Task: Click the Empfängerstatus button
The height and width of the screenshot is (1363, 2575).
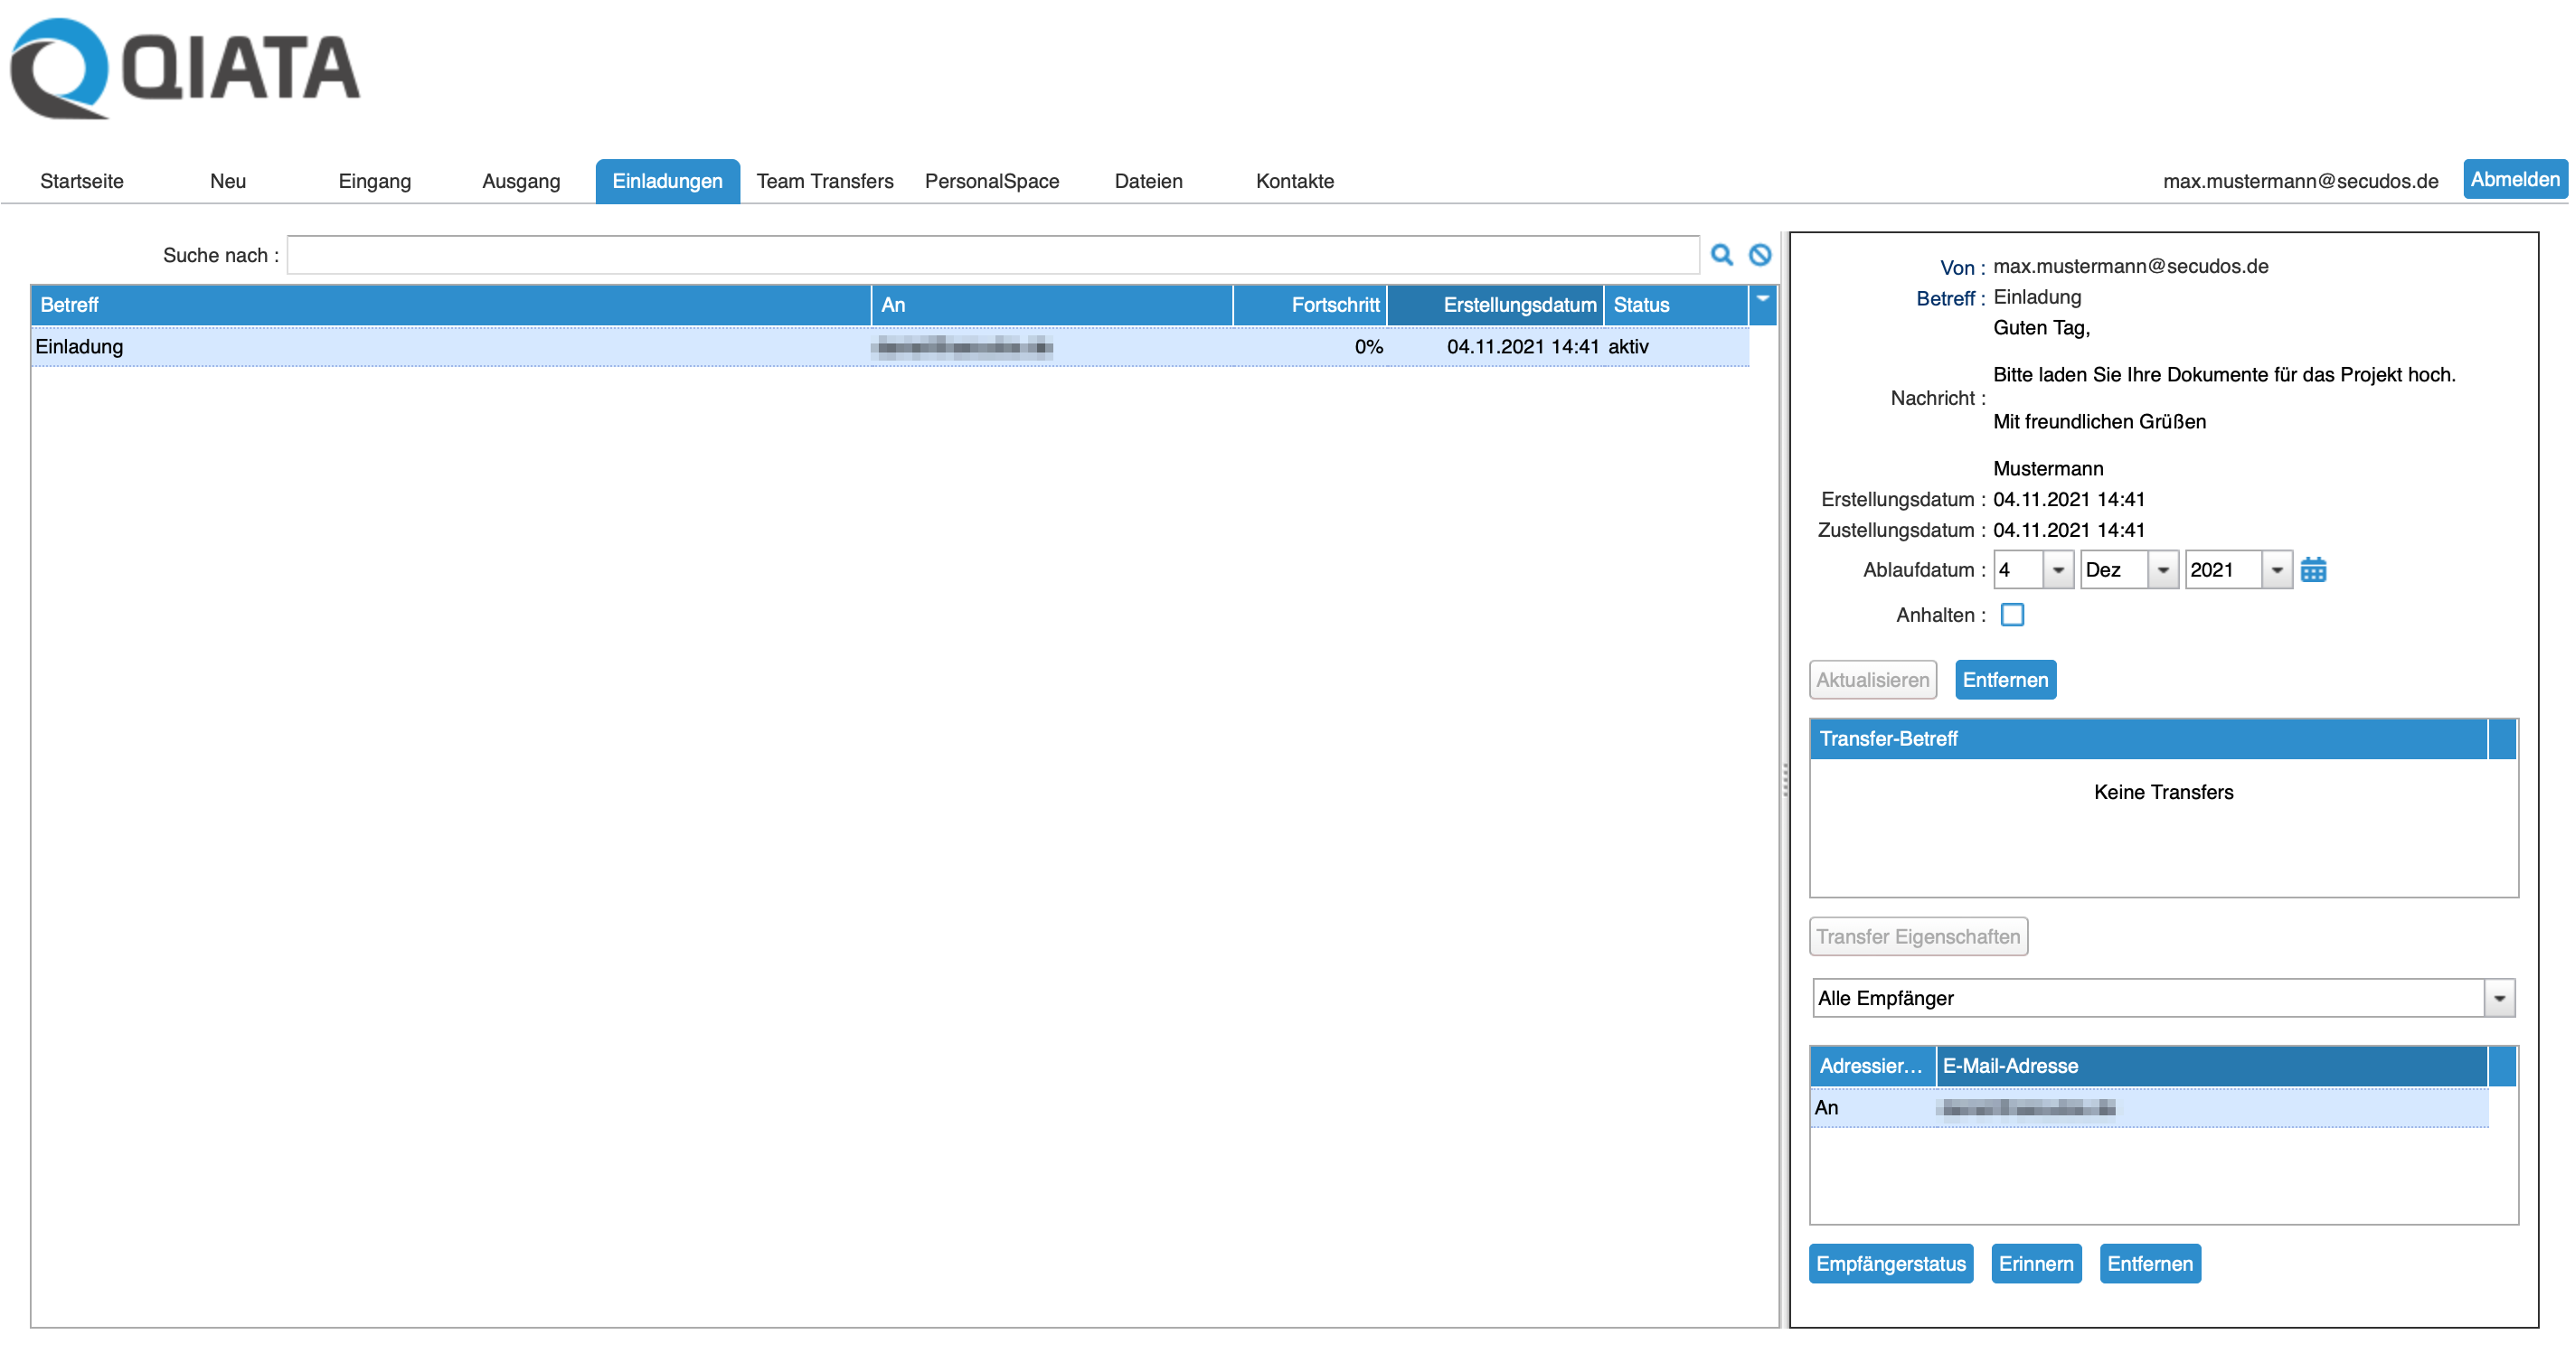Action: 1891,1264
